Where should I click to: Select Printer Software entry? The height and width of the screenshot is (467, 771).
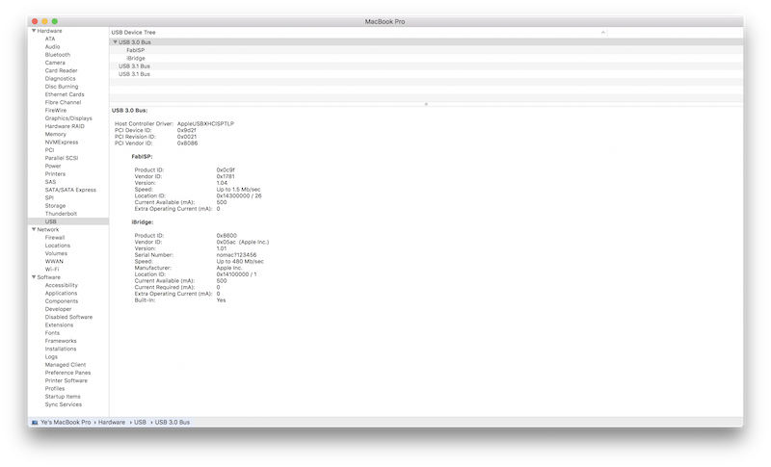(66, 380)
